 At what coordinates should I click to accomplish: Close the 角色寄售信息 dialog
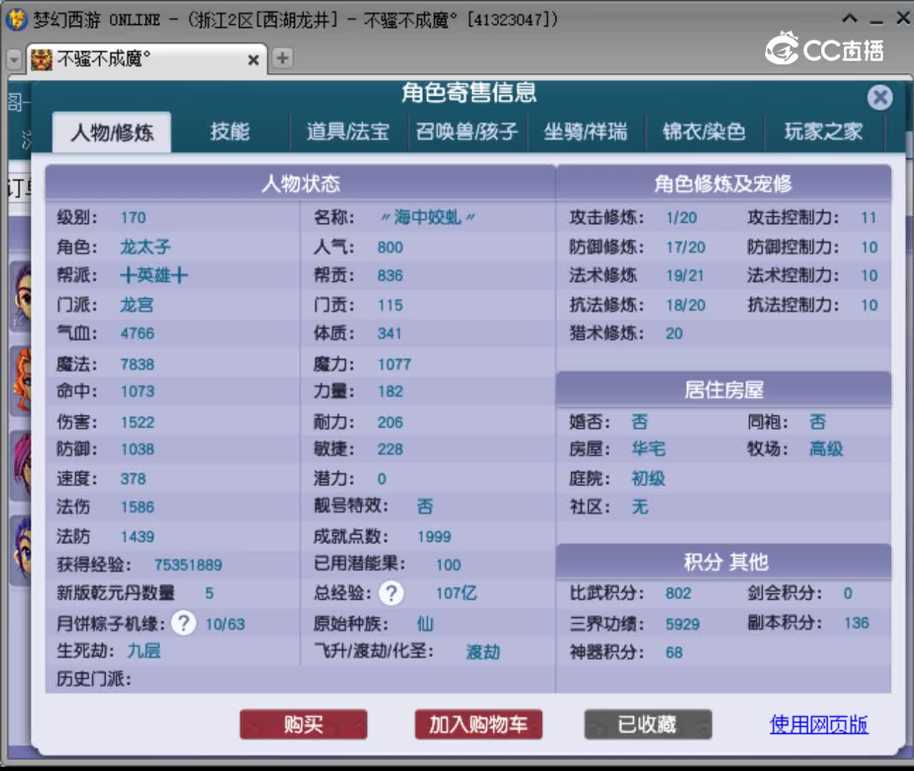[x=880, y=97]
